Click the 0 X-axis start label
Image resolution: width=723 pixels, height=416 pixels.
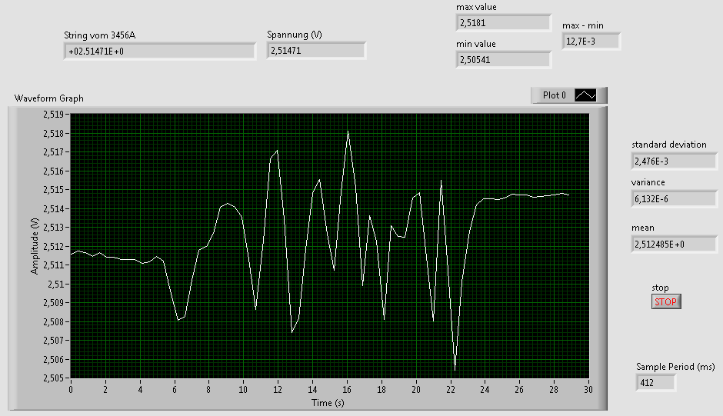[x=71, y=390]
